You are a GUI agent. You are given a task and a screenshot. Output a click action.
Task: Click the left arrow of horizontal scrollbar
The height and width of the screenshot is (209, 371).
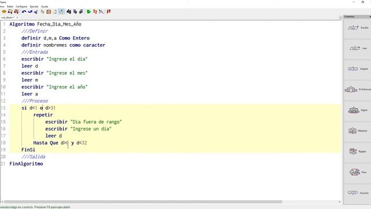tap(2, 202)
